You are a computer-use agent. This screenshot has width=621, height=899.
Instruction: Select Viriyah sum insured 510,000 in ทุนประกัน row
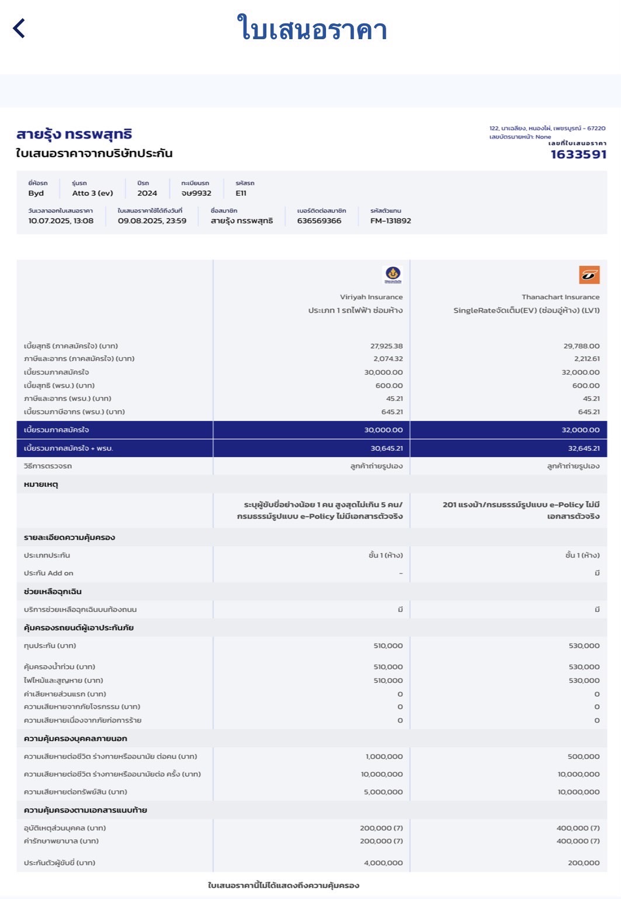(388, 646)
